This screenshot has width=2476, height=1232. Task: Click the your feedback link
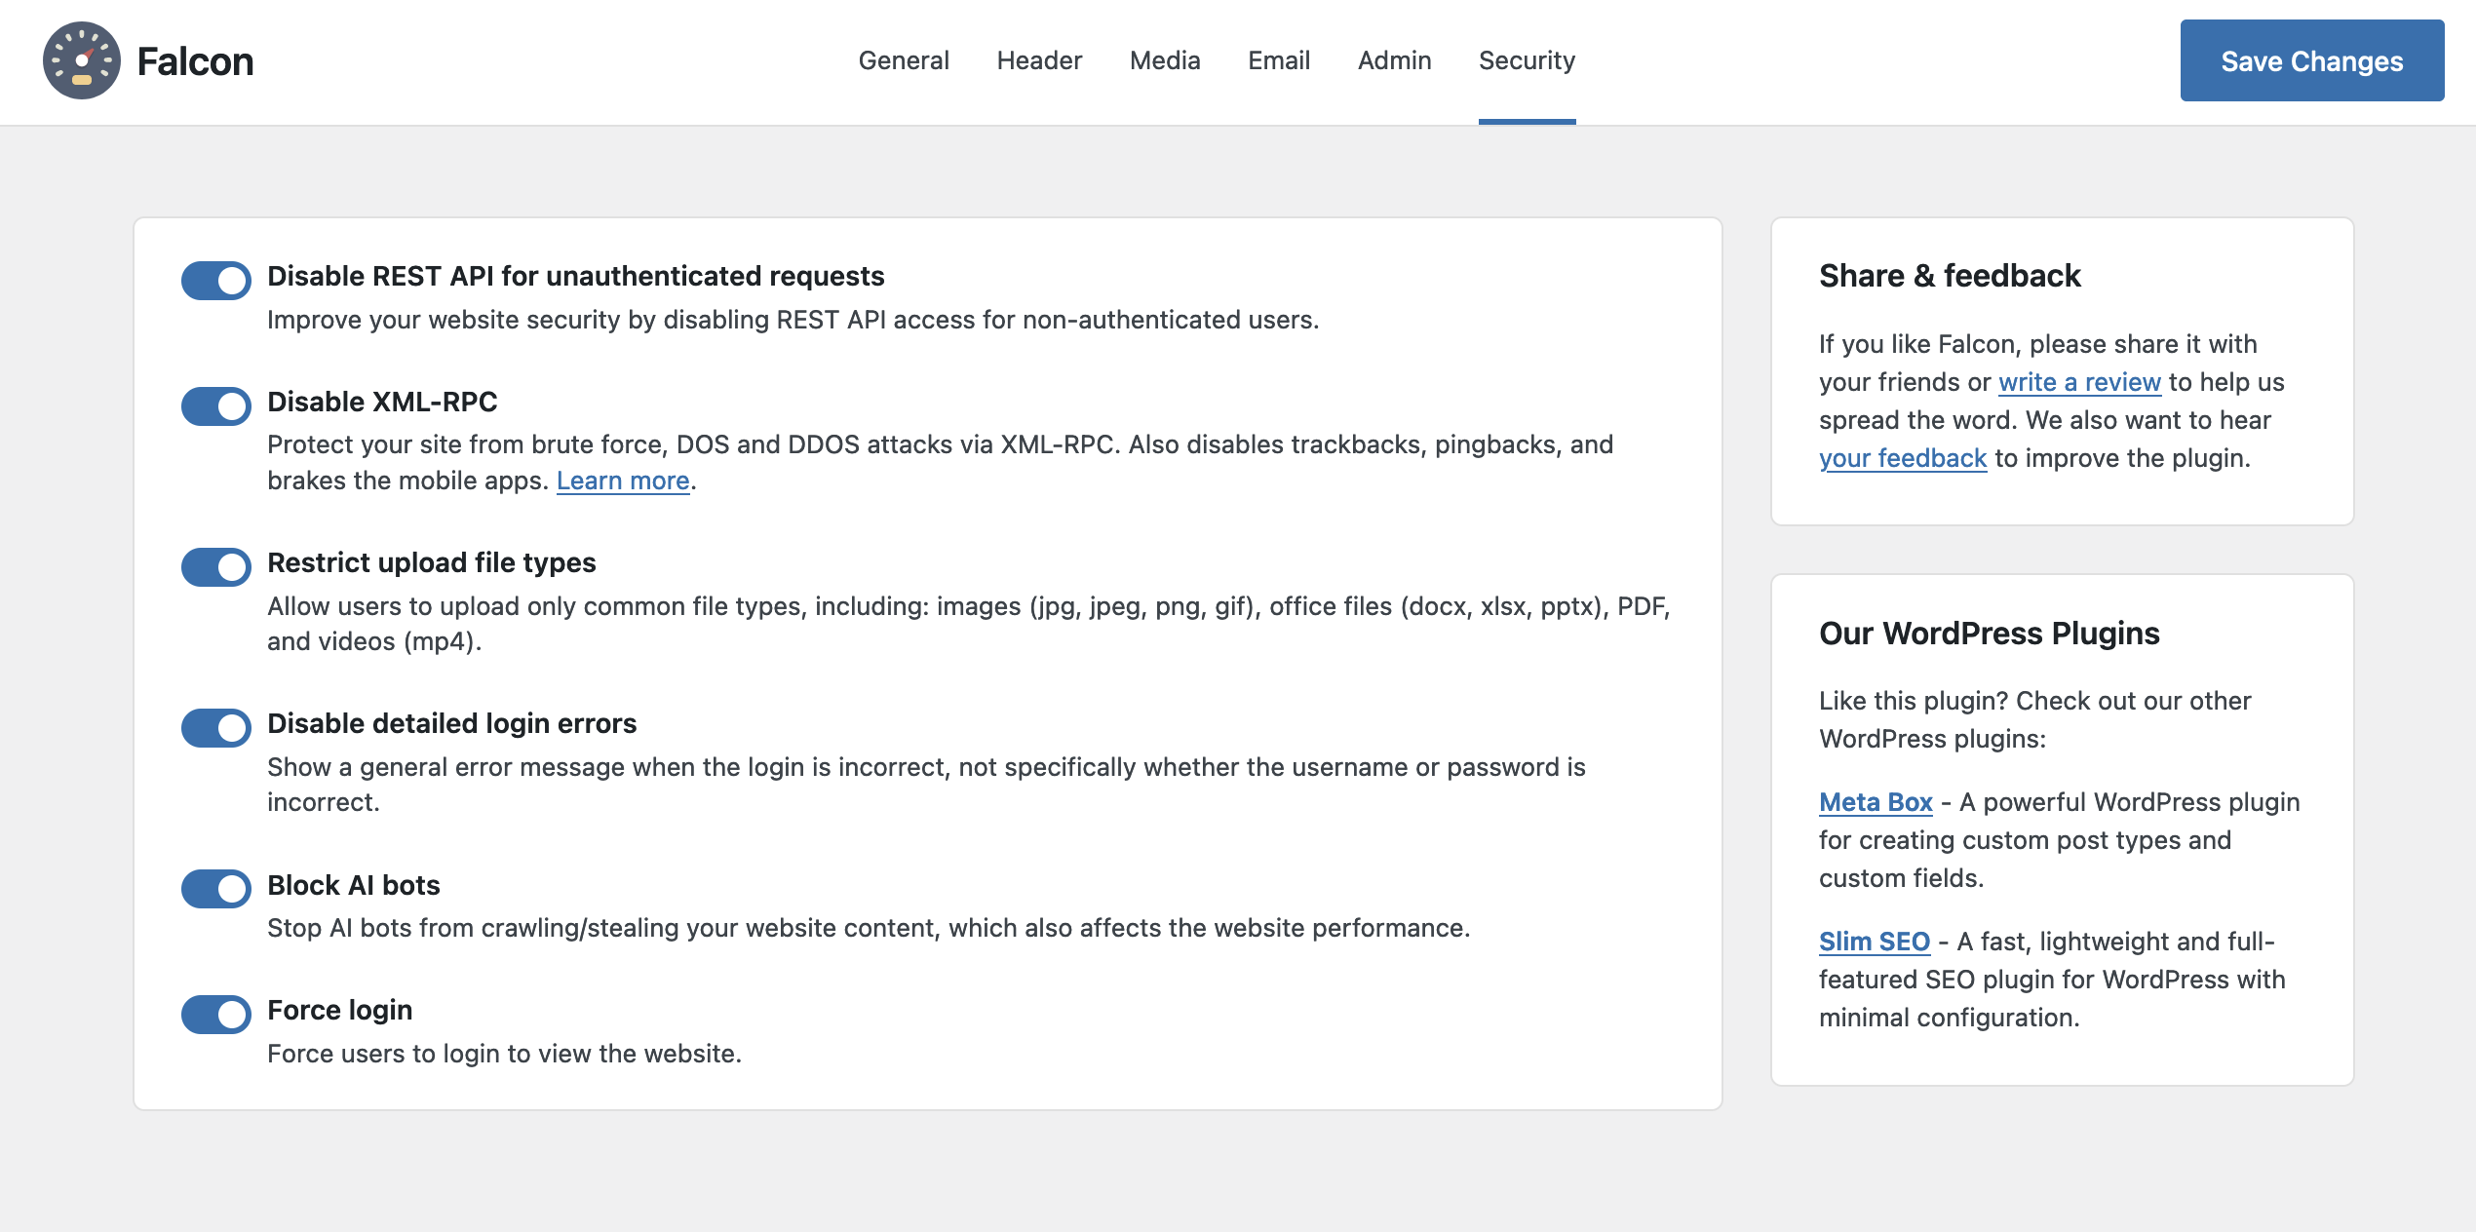point(1902,458)
